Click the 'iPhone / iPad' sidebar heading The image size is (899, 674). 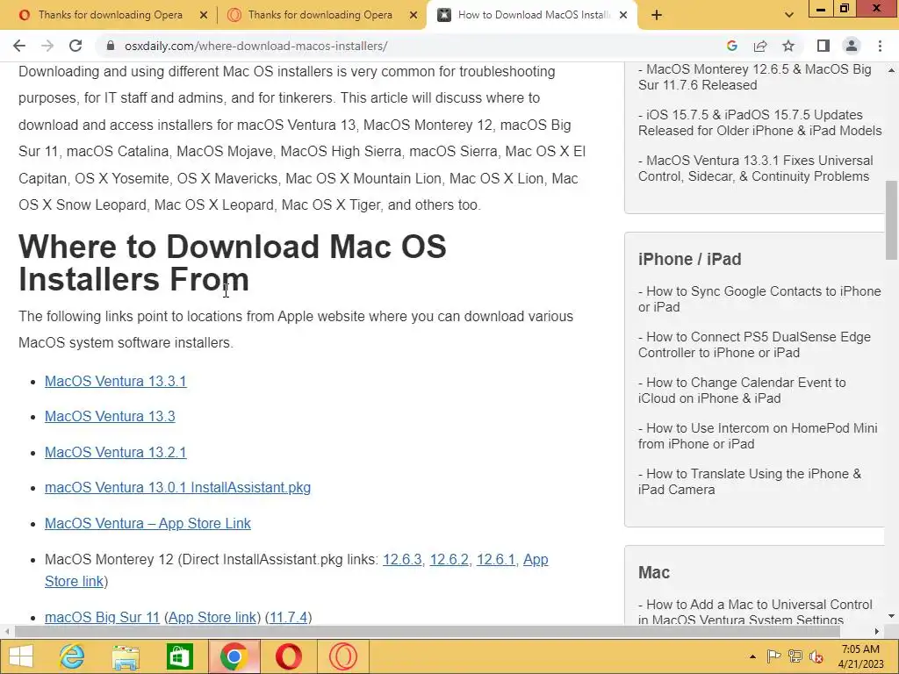[690, 259]
